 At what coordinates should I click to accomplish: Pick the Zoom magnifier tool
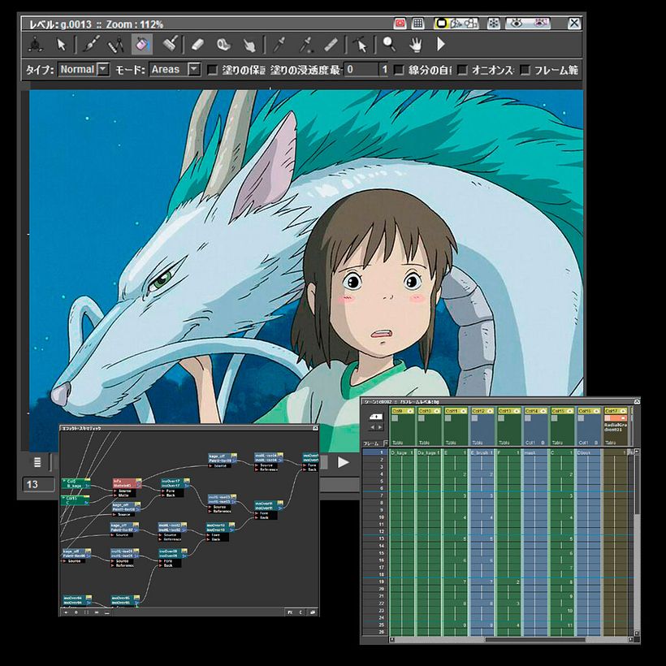coord(389,44)
